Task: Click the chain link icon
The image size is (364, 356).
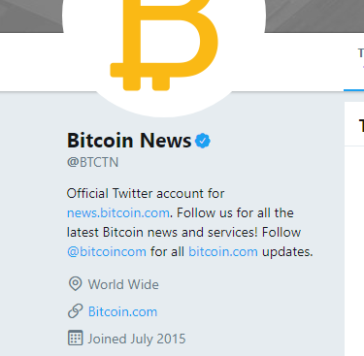Action: pos(75,311)
